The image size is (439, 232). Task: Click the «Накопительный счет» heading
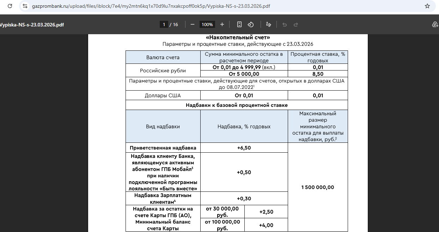pos(238,37)
